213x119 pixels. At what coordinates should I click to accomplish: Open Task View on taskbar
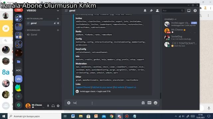click(x=65, y=116)
